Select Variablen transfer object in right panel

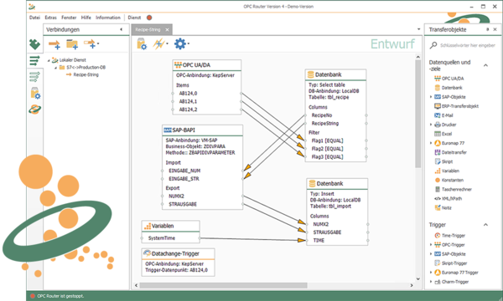(x=447, y=171)
